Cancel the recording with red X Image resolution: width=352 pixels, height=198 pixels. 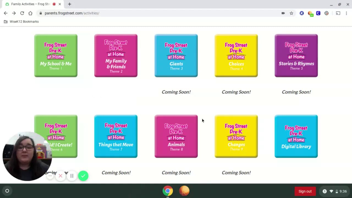click(61, 176)
